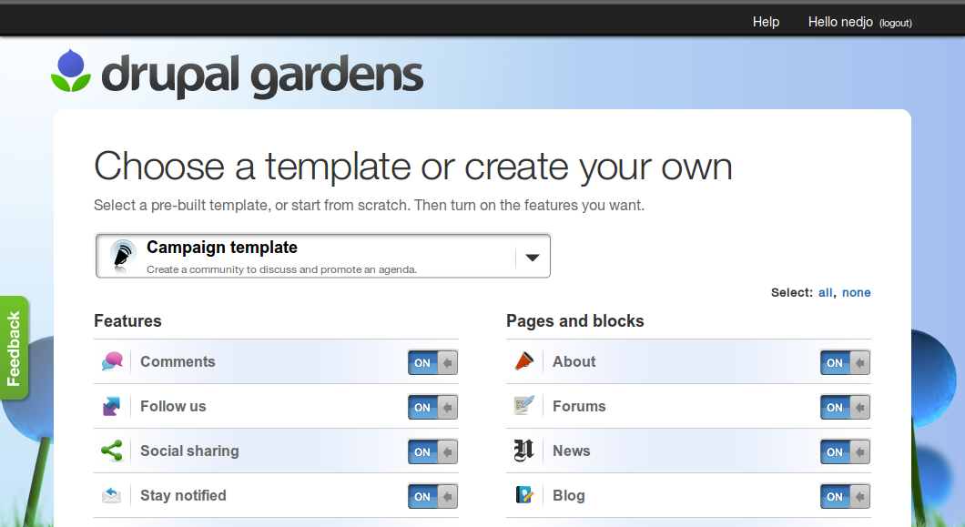
Task: Click the Comments speech bubble icon
Action: [x=112, y=361]
